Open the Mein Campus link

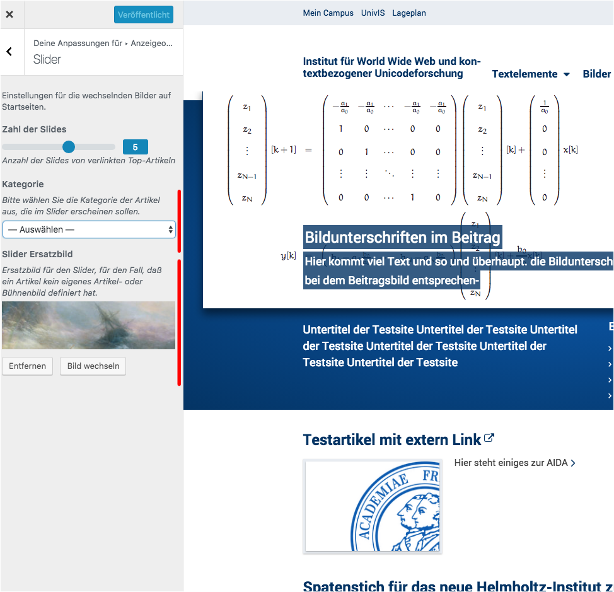click(328, 13)
